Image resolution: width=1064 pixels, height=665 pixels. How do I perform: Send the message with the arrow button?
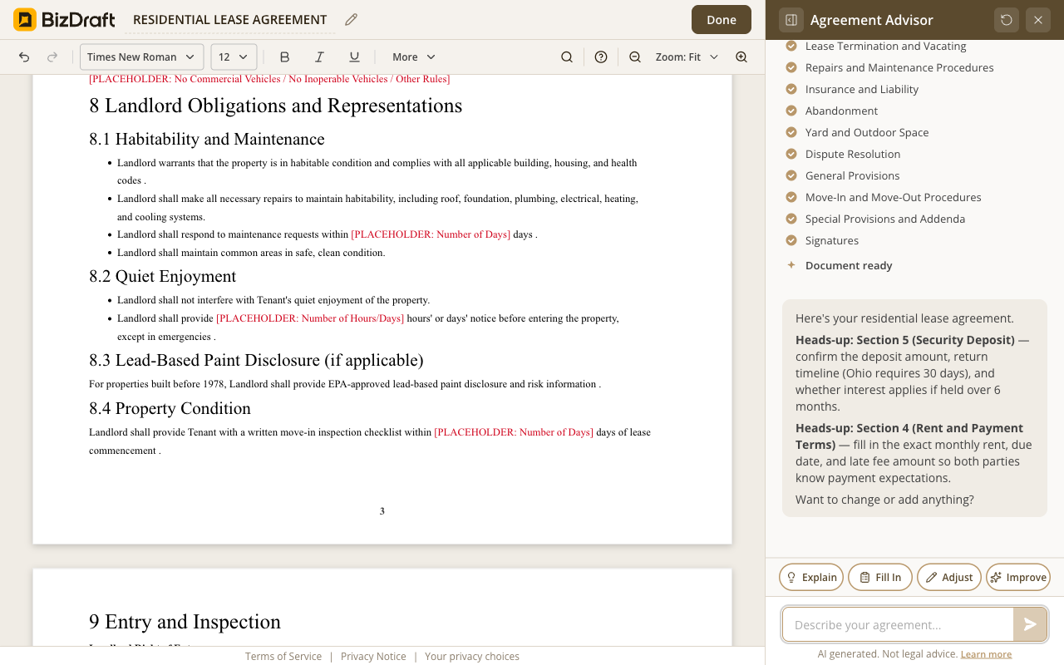[x=1030, y=624]
